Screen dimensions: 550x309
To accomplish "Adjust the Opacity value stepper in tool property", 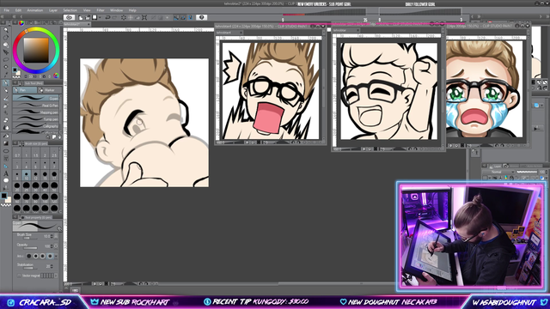I will pos(52,246).
